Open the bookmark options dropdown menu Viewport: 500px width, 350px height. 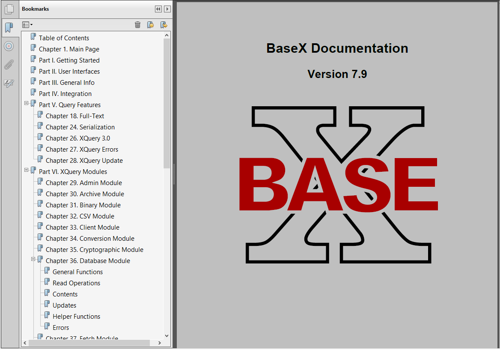27,25
